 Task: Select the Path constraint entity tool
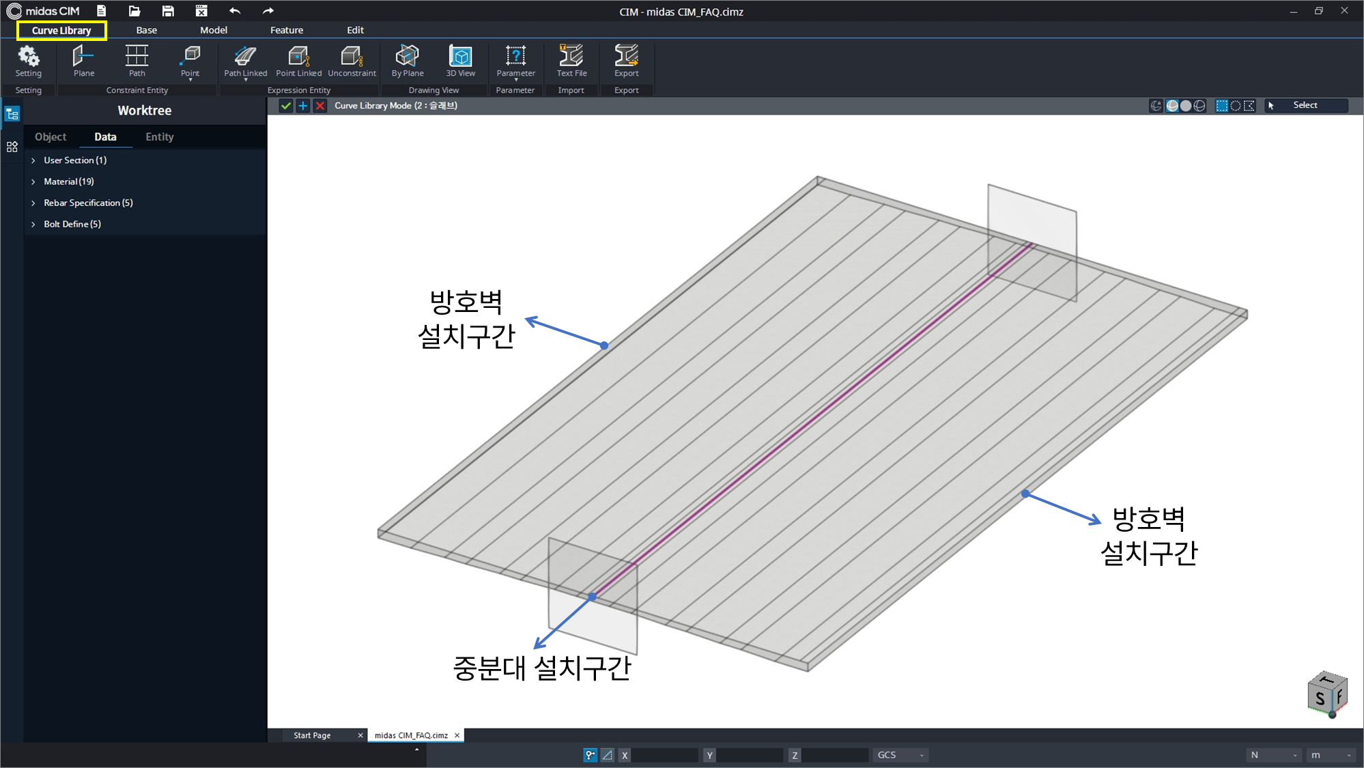(137, 61)
